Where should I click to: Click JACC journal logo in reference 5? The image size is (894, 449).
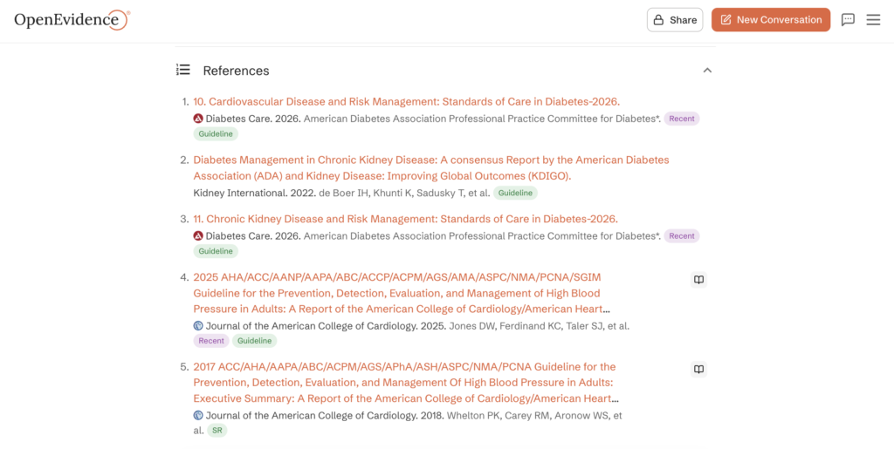tap(198, 415)
